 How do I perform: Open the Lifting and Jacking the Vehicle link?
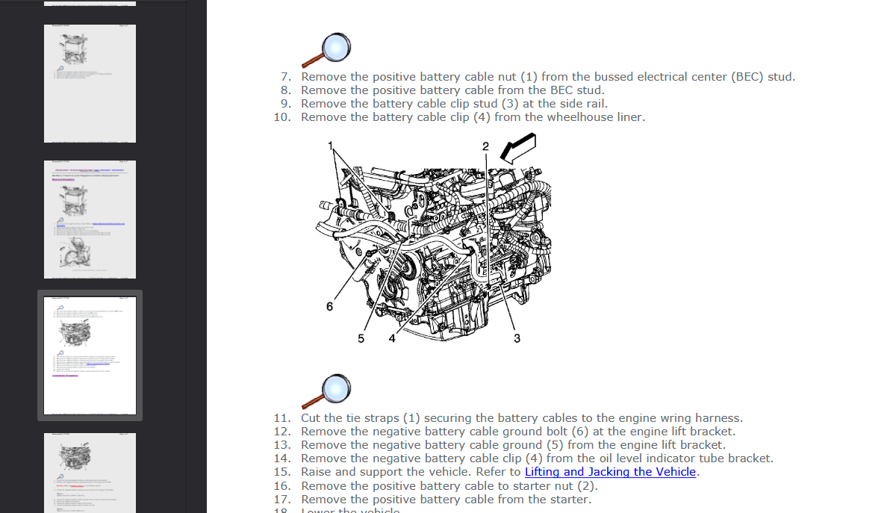pos(610,472)
